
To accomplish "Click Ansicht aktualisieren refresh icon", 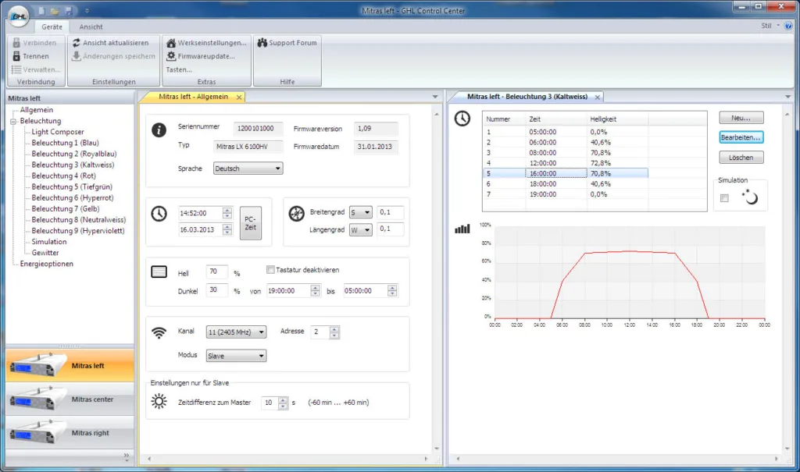I will (x=77, y=43).
